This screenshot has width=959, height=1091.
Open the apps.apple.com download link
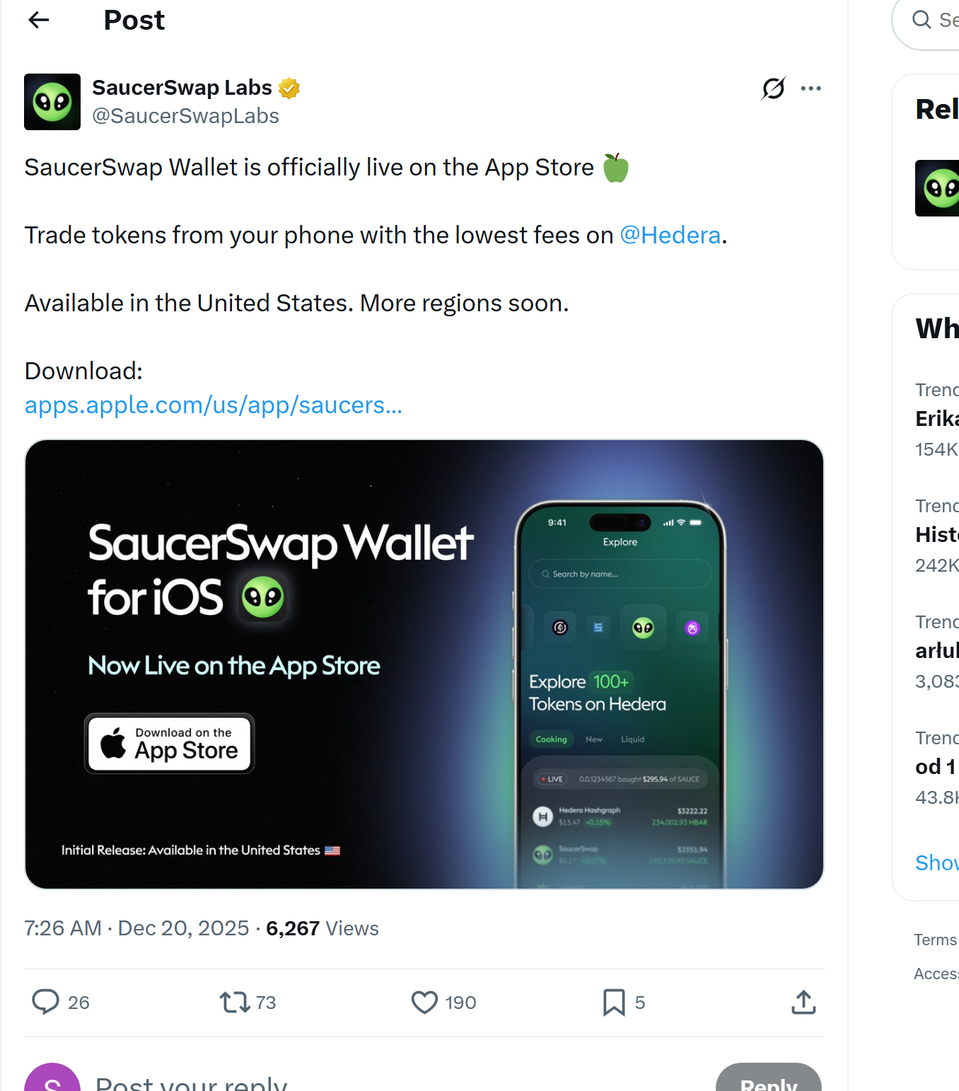click(x=213, y=405)
